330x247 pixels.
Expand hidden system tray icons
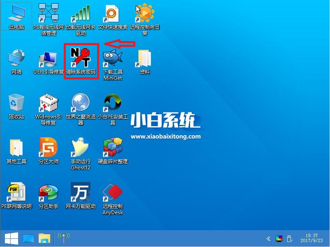click(x=268, y=238)
